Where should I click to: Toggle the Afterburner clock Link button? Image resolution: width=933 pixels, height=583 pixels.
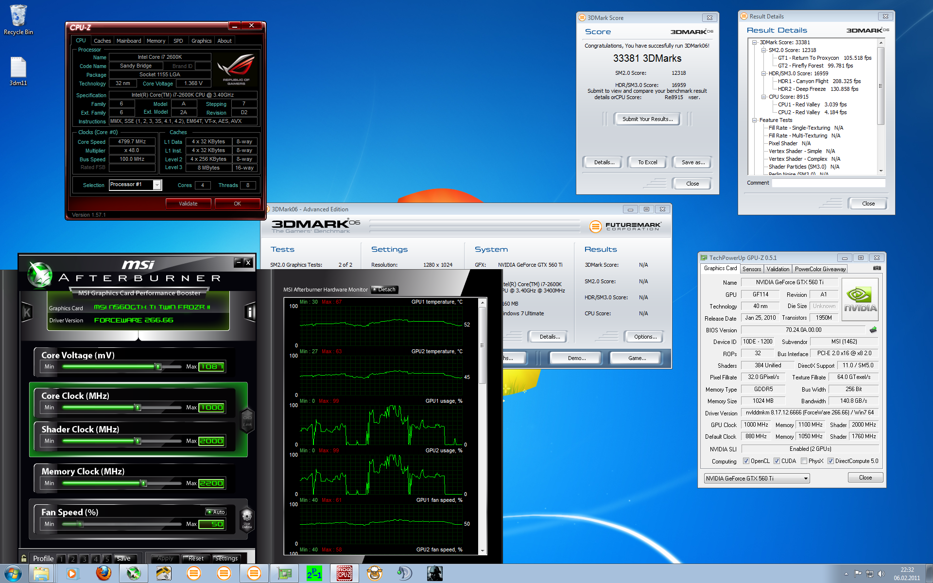(x=247, y=421)
